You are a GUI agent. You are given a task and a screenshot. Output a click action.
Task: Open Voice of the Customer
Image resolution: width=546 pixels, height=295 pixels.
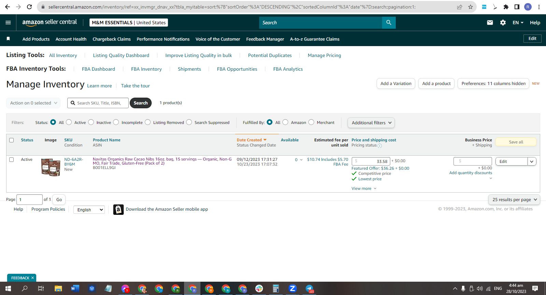218,39
